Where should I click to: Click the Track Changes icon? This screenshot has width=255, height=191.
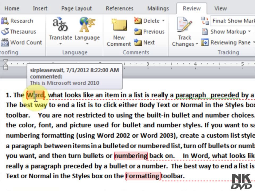[185, 24]
